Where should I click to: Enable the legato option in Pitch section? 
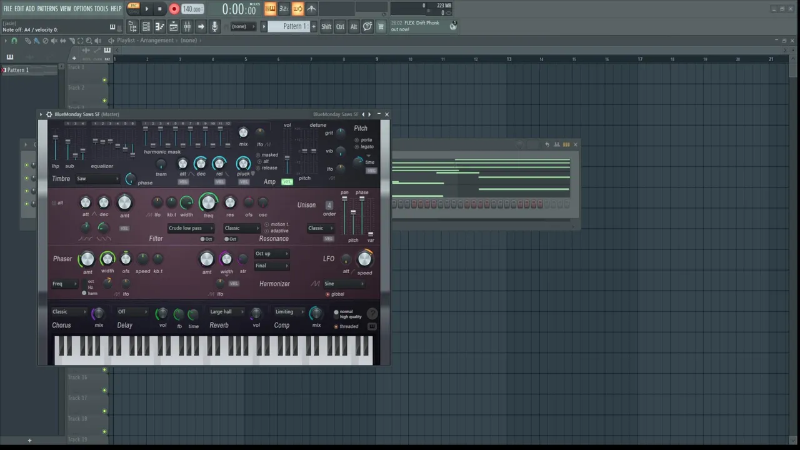[x=365, y=147]
